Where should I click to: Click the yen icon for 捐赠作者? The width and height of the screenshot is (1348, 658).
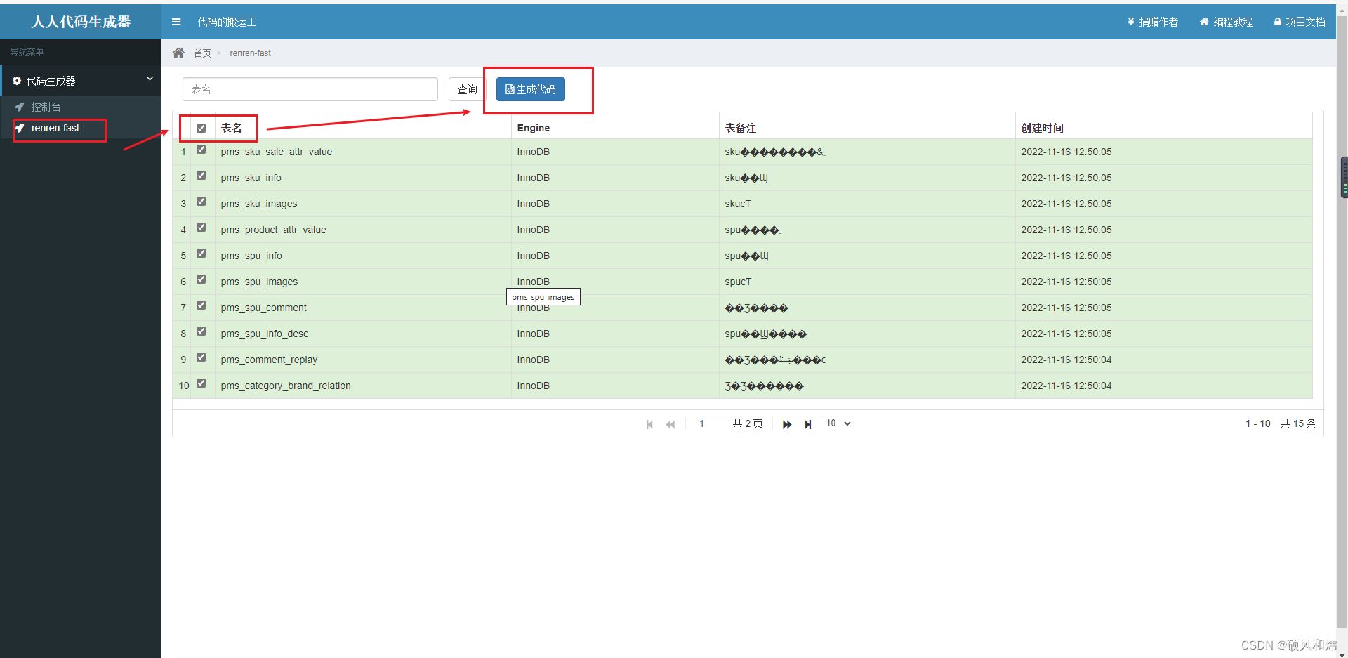click(x=1131, y=22)
